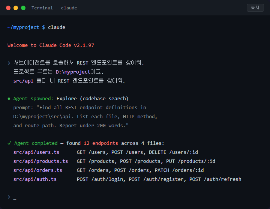Click the green checkmark before Agent completed
Viewport: 270px width, 209px height.
(9, 143)
